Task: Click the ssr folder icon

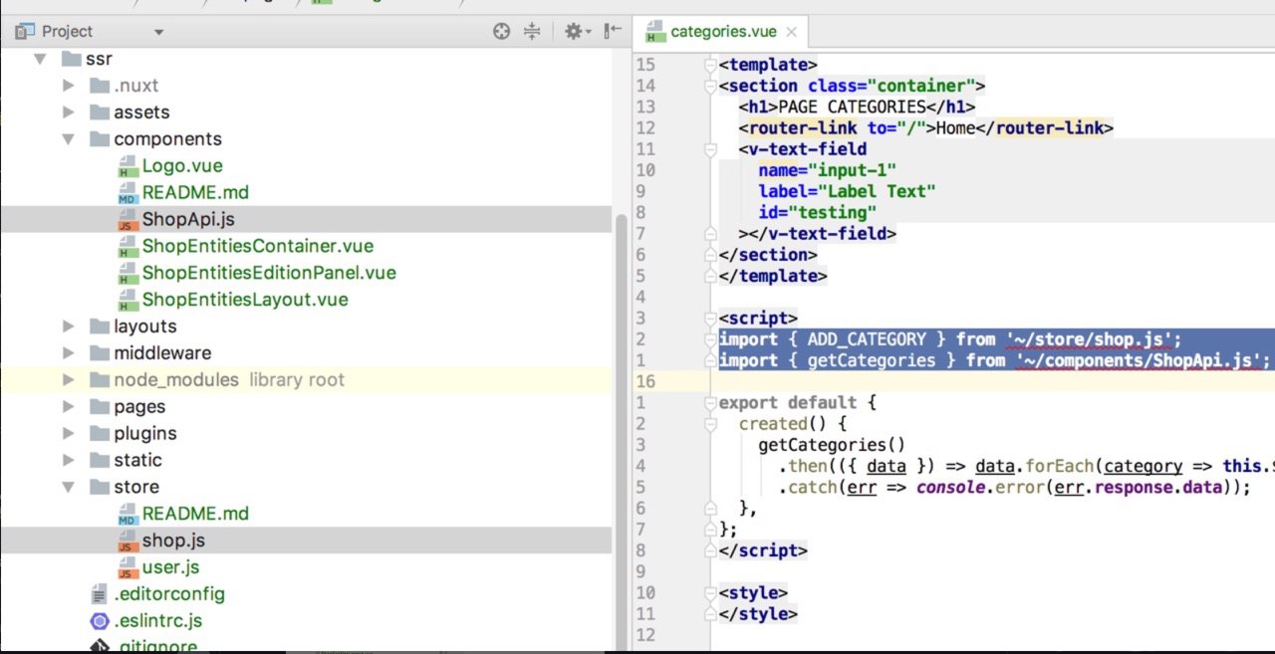Action: coord(71,59)
